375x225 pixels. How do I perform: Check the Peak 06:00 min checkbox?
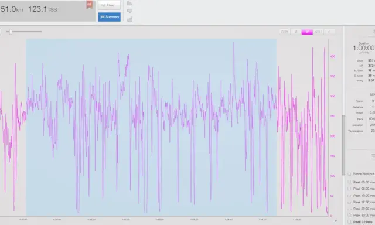coord(349,189)
